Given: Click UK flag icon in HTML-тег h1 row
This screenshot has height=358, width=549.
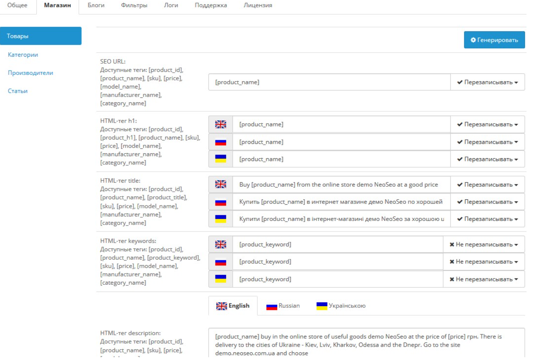Looking at the screenshot, I should pos(221,124).
